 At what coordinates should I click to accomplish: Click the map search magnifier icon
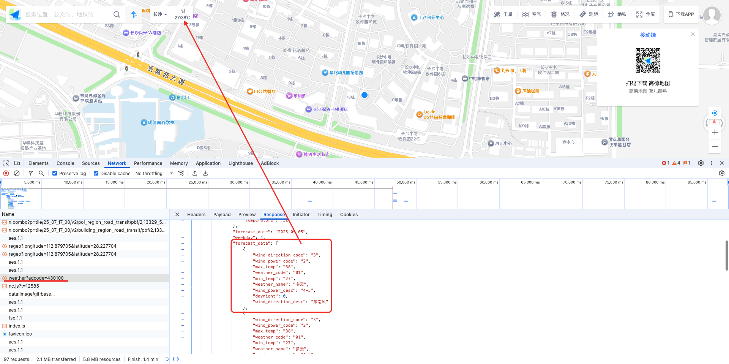click(x=117, y=14)
